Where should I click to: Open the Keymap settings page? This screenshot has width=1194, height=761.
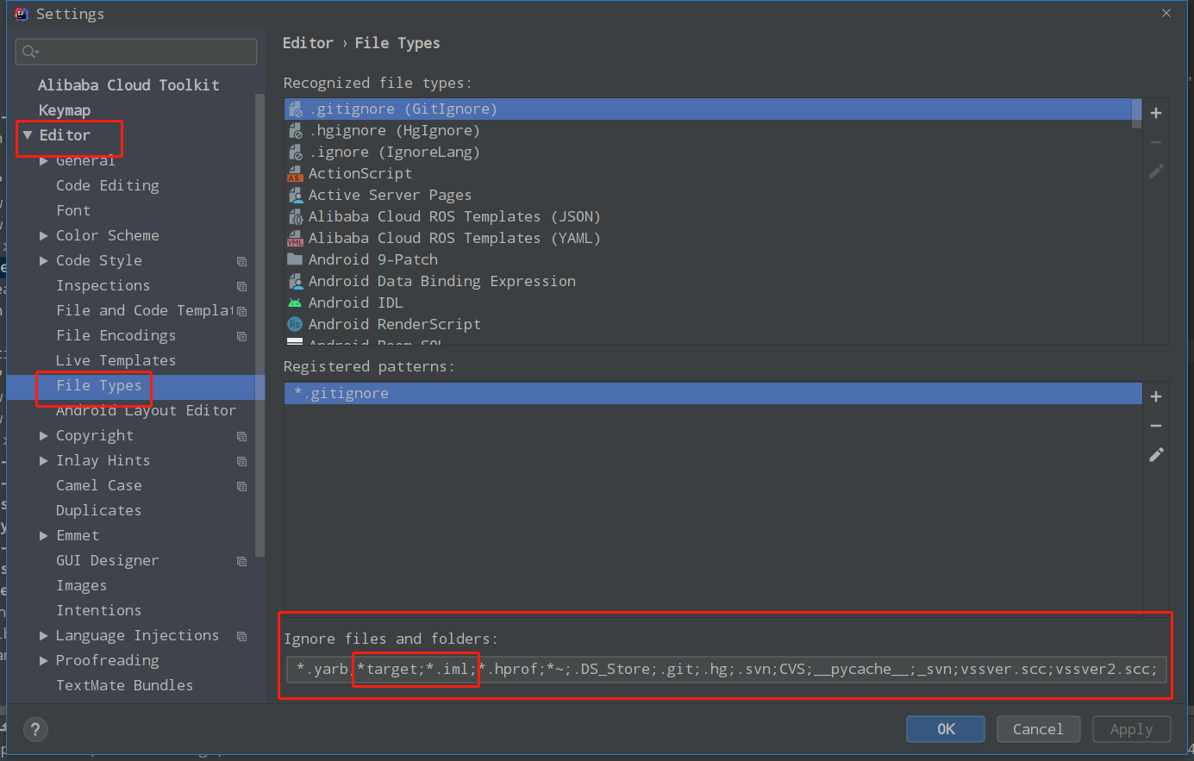(x=65, y=110)
